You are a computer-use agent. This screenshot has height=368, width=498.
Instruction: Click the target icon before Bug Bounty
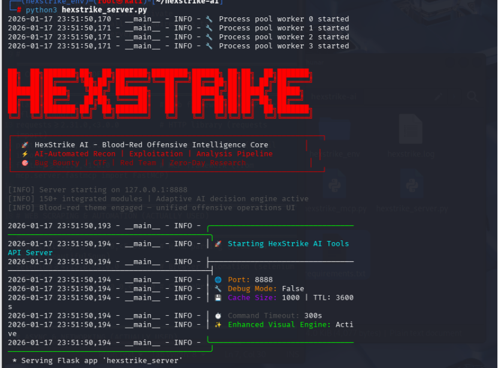coord(25,163)
